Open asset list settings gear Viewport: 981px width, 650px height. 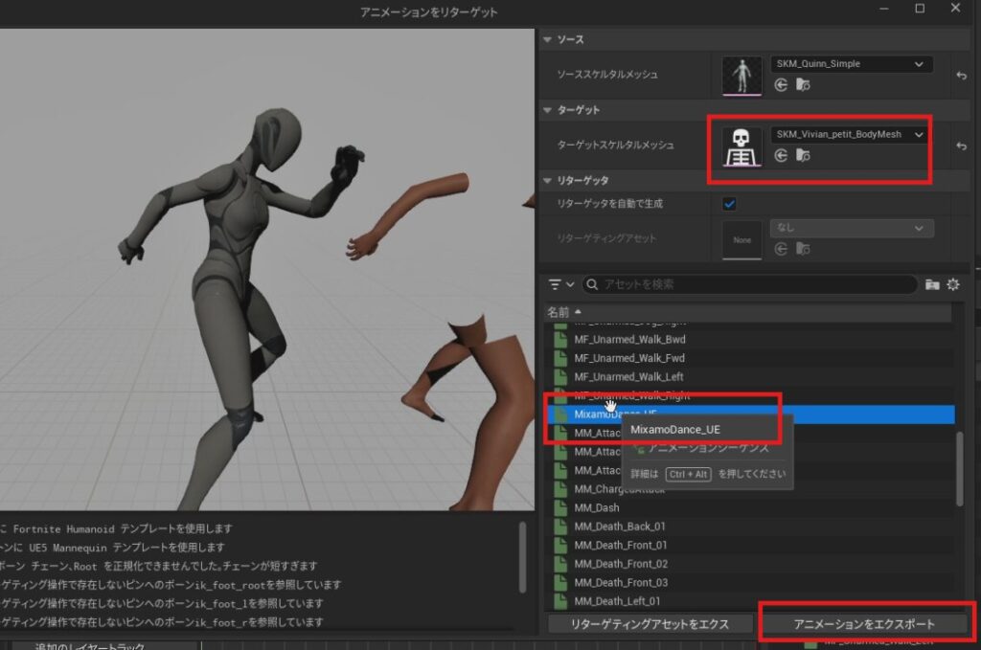953,284
